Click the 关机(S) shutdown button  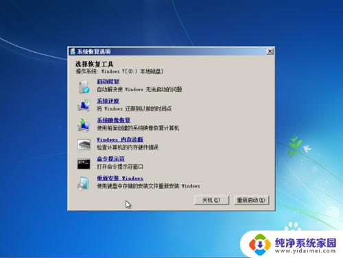(211, 200)
